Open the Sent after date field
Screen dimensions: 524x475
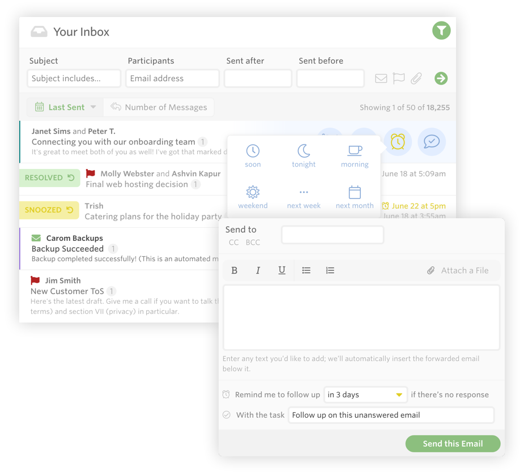click(x=258, y=79)
